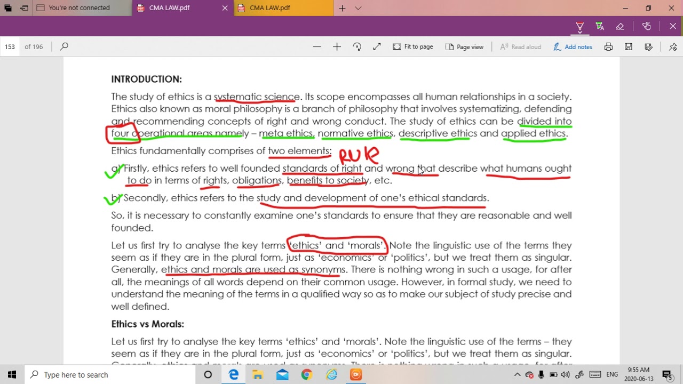The width and height of the screenshot is (683, 384).
Task: Launch Google Chrome from the taskbar
Action: click(306, 374)
